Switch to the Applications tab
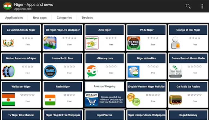 click(x=14, y=18)
